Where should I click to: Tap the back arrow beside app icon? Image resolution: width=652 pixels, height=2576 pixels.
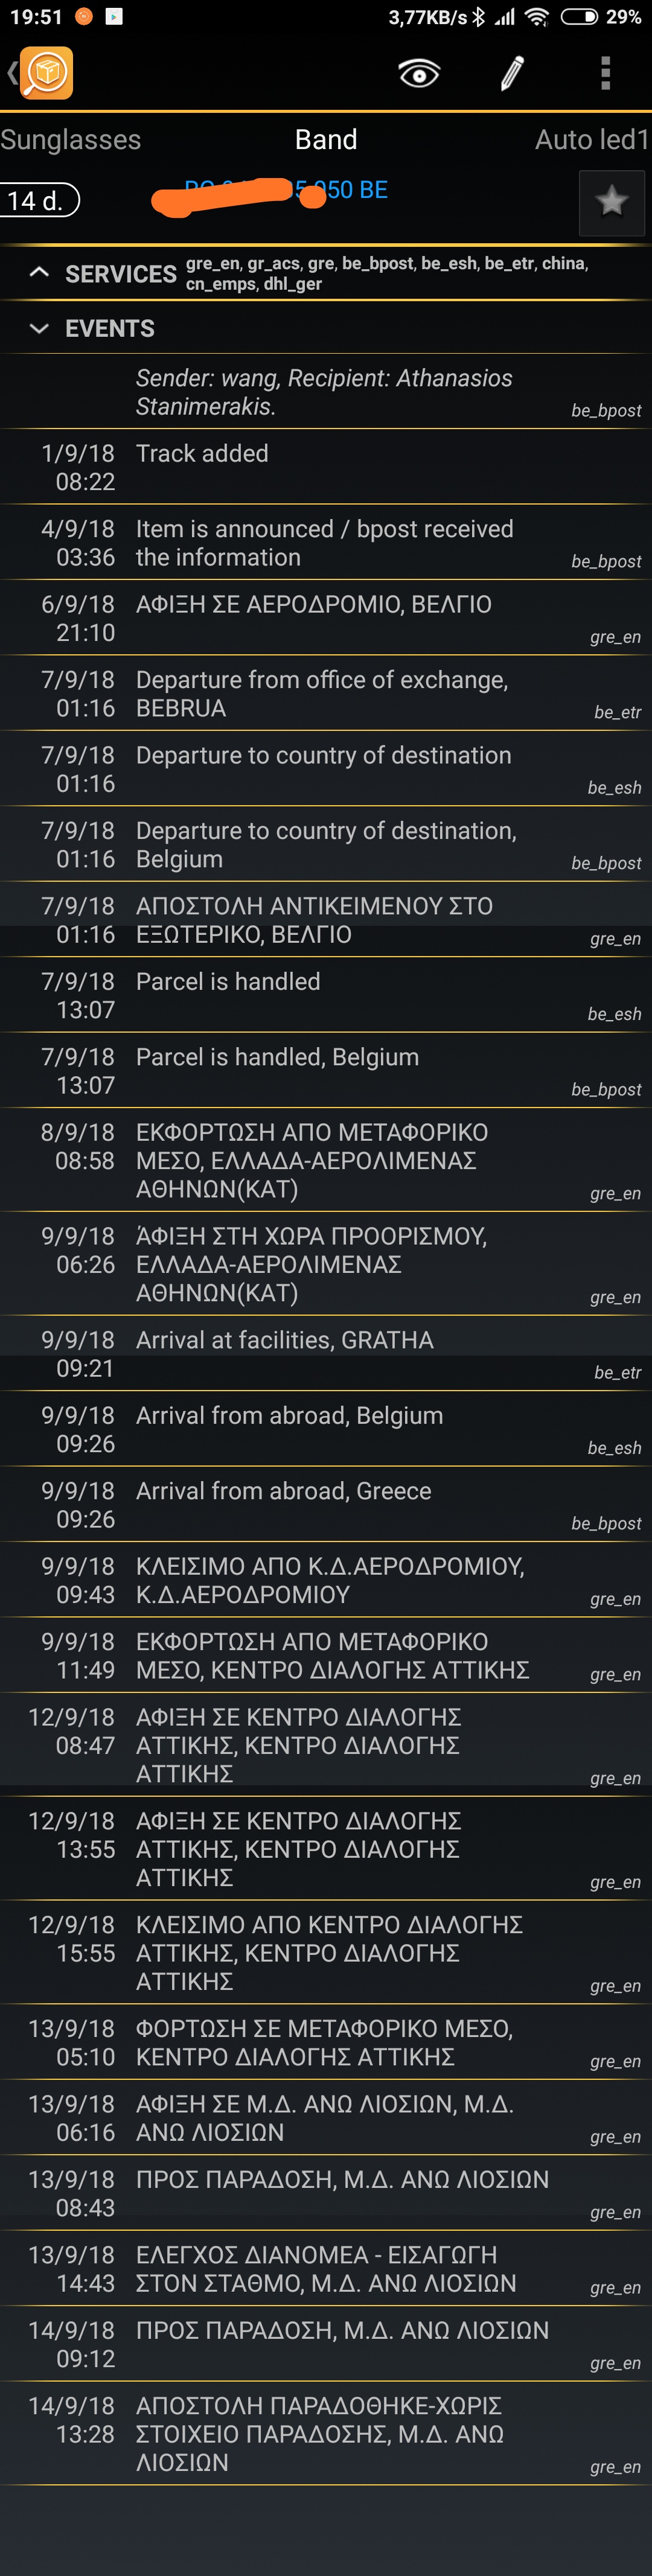(x=11, y=73)
